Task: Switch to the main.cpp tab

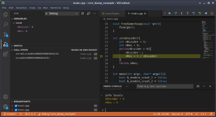Action: click(x=137, y=14)
